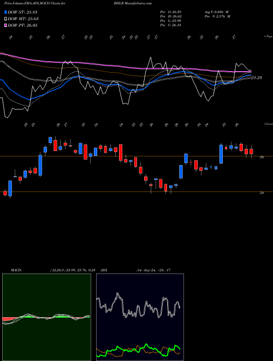
Task: Click the chart title text at top left
Action: point(35,3)
